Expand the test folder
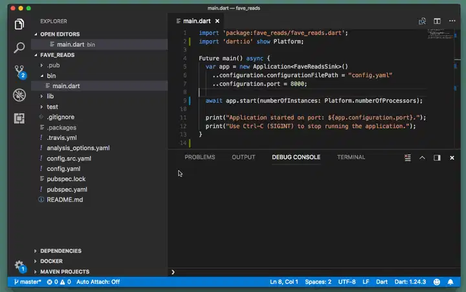This screenshot has height=292, width=466. (x=52, y=106)
